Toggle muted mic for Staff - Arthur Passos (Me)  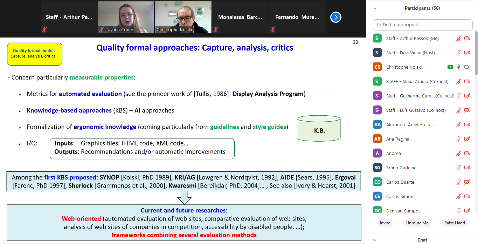[459, 38]
